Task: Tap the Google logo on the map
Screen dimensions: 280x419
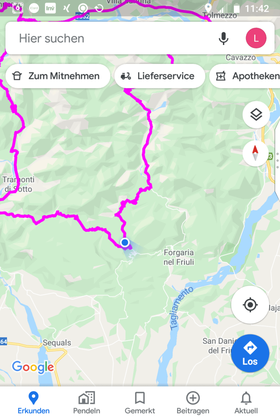Action: point(33,367)
